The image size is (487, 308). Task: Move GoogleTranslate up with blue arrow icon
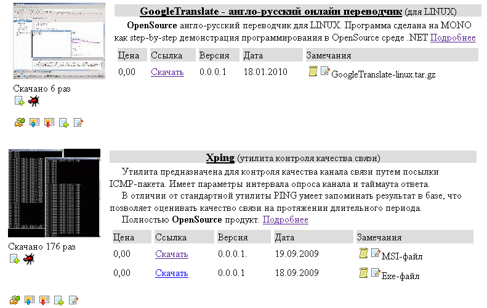[34, 122]
